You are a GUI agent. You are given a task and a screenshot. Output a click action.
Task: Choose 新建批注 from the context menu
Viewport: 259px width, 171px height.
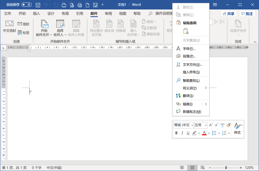click(191, 111)
